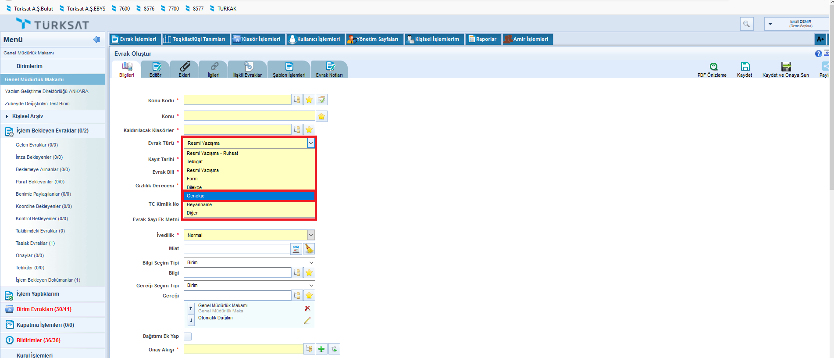Collapse the Menü panel with arrow icon
This screenshot has height=358, width=834.
click(96, 39)
